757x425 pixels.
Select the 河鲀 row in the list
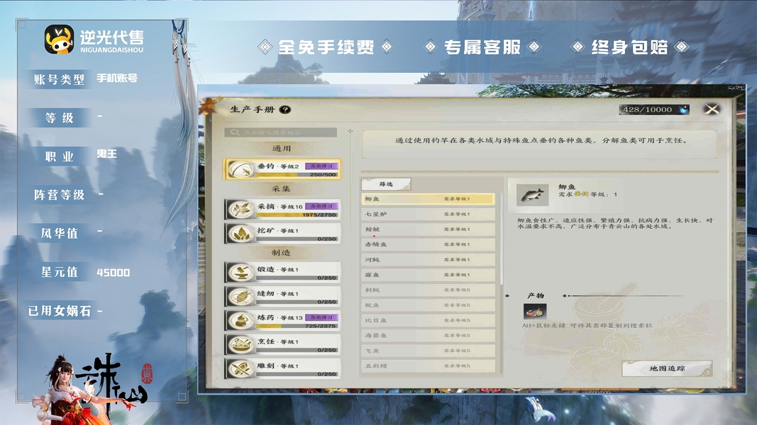pyautogui.click(x=429, y=260)
